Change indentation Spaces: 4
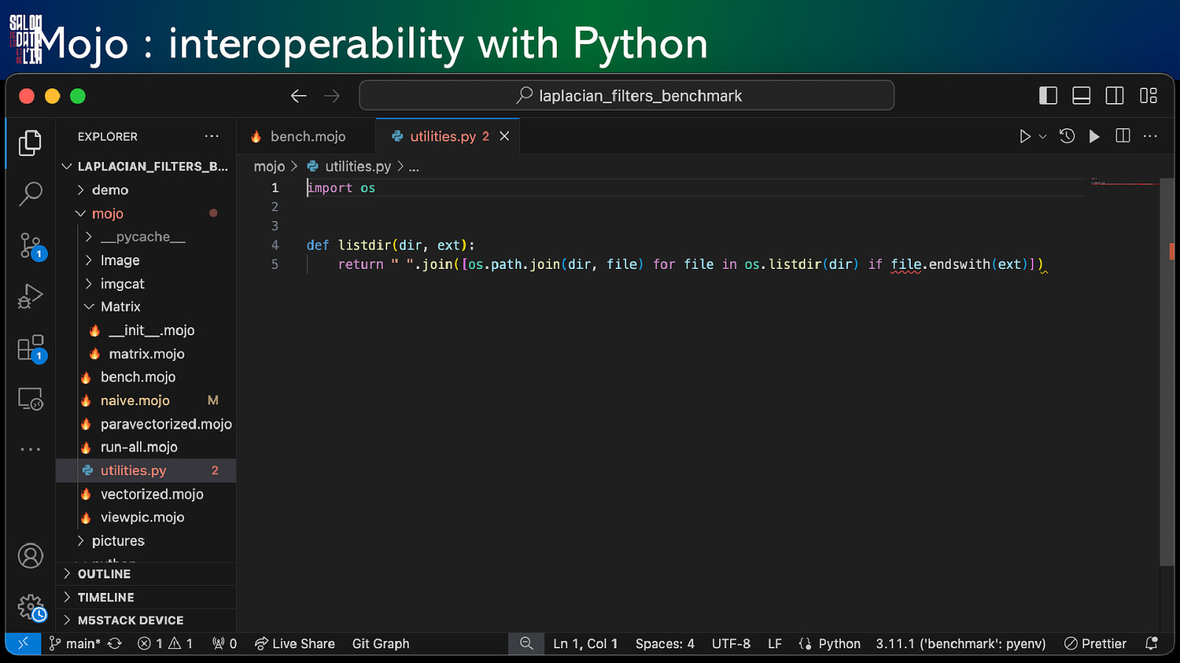 (x=664, y=644)
